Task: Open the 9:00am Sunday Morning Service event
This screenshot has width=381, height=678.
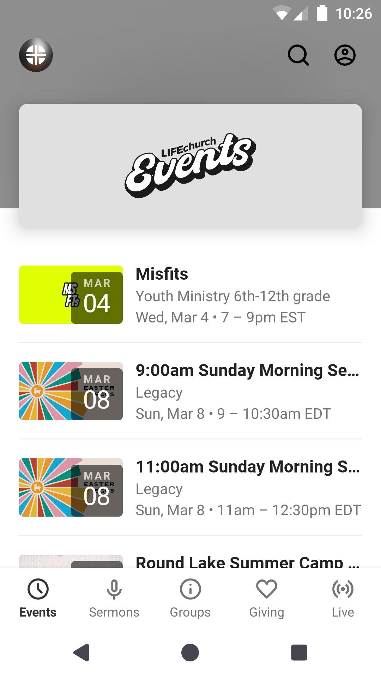Action: pyautogui.click(x=247, y=371)
